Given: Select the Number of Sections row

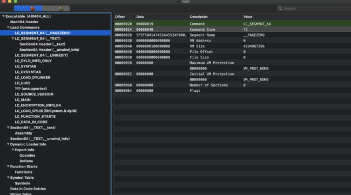Looking at the screenshot, I should pos(232,85).
